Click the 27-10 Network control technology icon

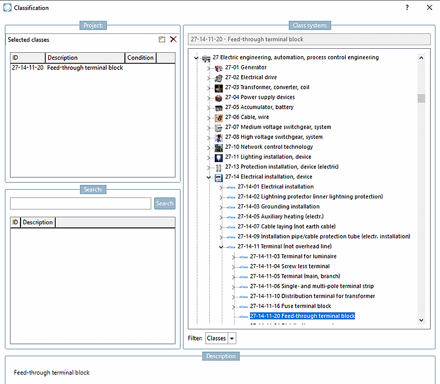[219, 147]
